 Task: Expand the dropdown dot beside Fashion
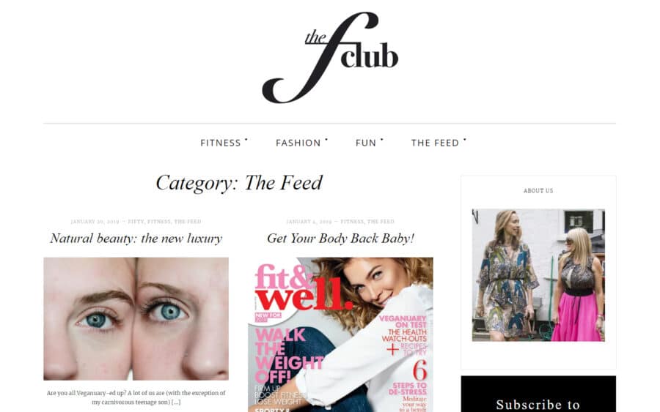click(x=326, y=140)
